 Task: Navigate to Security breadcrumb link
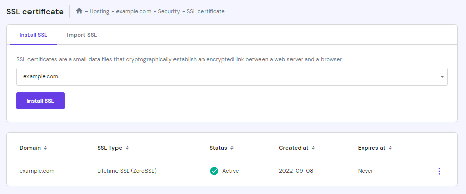pos(169,11)
